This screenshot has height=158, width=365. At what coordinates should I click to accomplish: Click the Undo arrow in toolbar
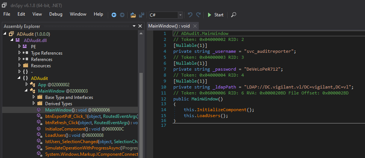tap(190, 15)
